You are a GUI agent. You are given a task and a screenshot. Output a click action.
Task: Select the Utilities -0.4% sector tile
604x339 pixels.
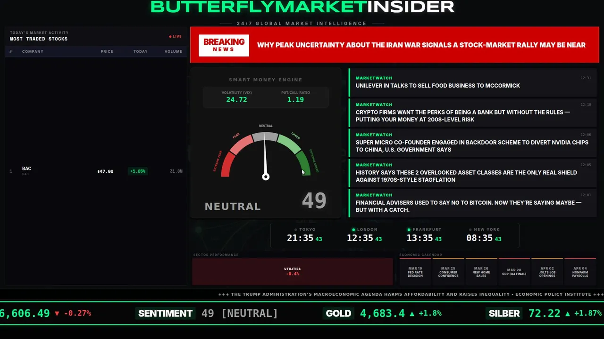[293, 271]
